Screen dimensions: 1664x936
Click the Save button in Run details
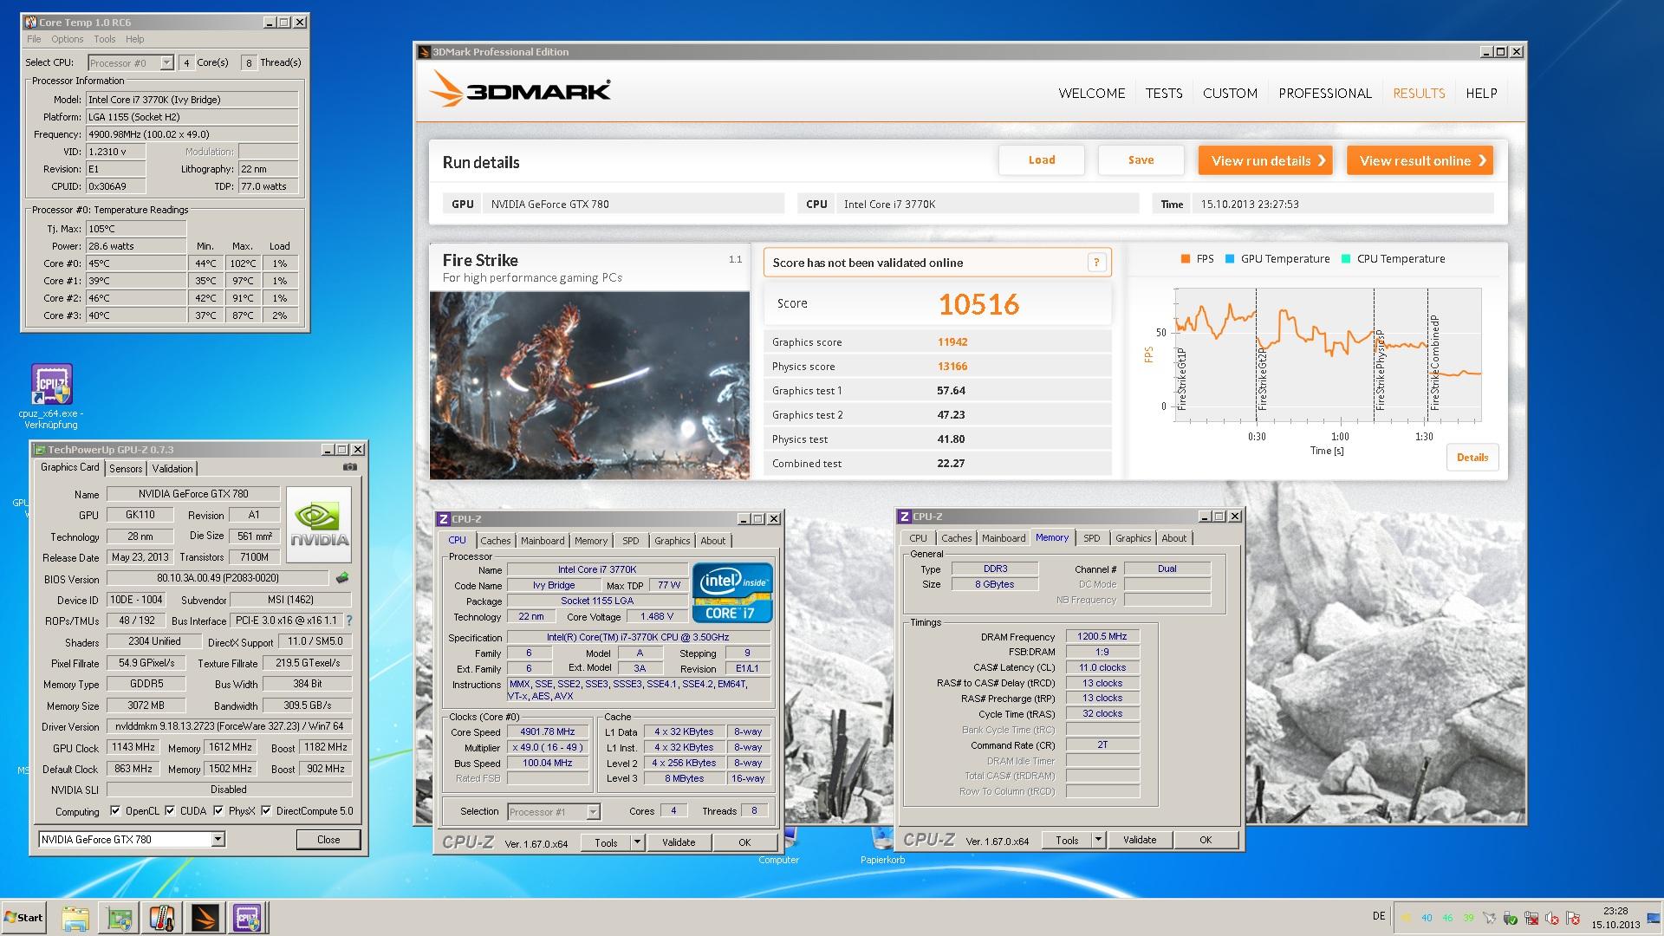(x=1141, y=160)
